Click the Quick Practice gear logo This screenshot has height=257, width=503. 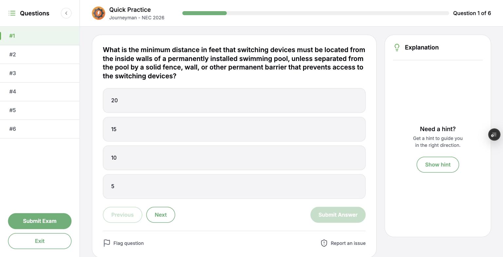point(99,13)
